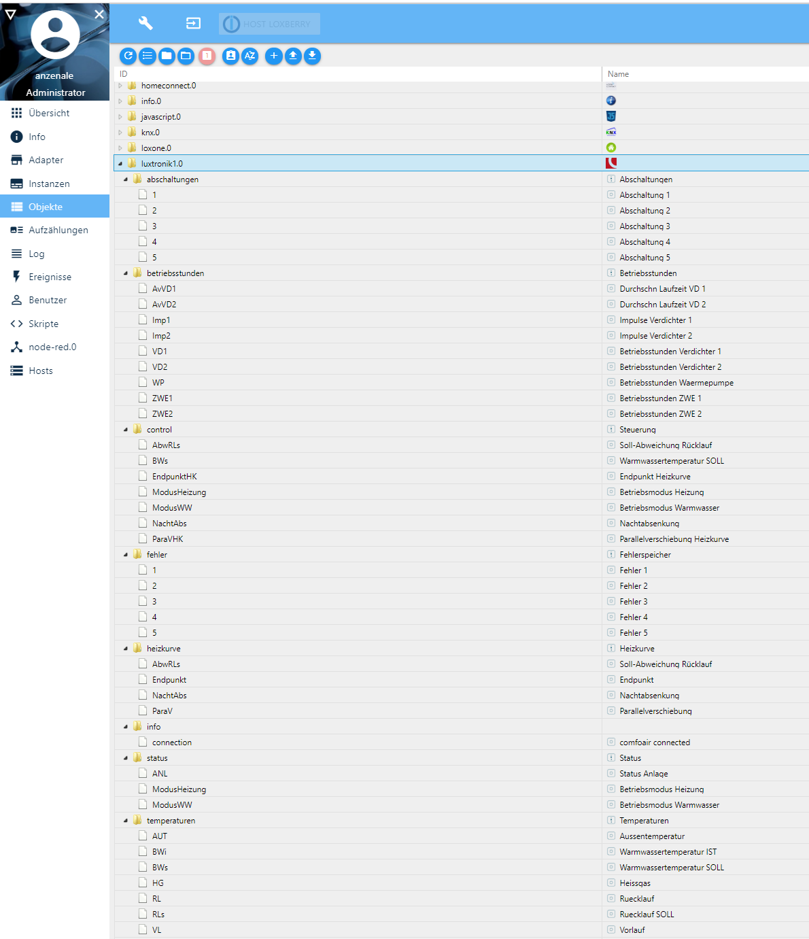This screenshot has width=809, height=939.
Task: Open the Log page
Action: click(54, 254)
